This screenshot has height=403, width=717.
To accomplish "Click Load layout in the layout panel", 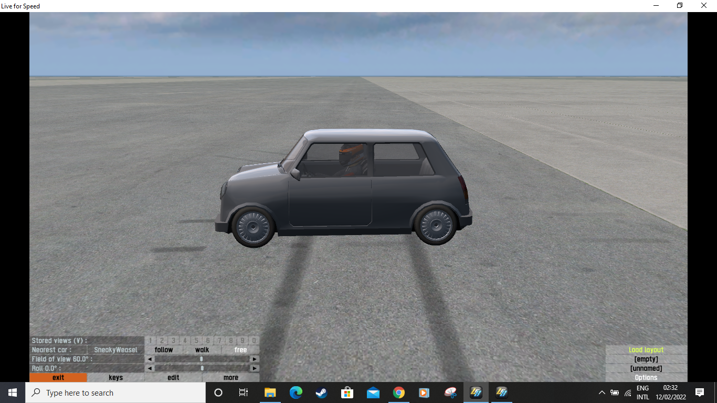I will click(646, 350).
